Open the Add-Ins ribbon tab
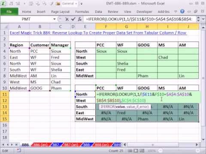Image resolution: width=206 pixels, height=154 pixels. [x=164, y=12]
